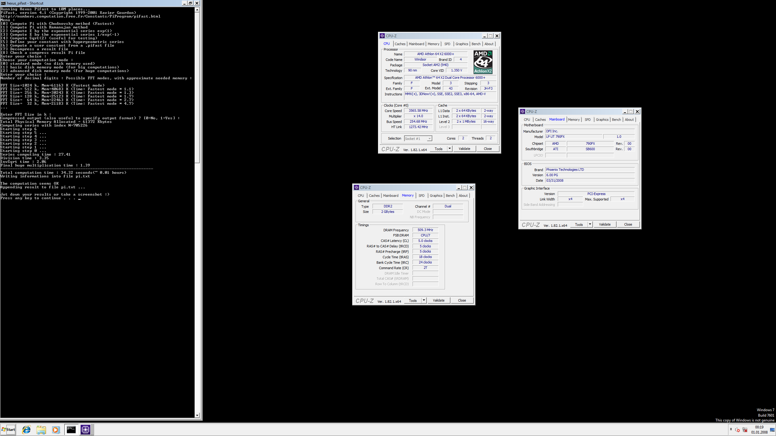Show hidden system tray icons
The image size is (776, 436).
[731, 429]
